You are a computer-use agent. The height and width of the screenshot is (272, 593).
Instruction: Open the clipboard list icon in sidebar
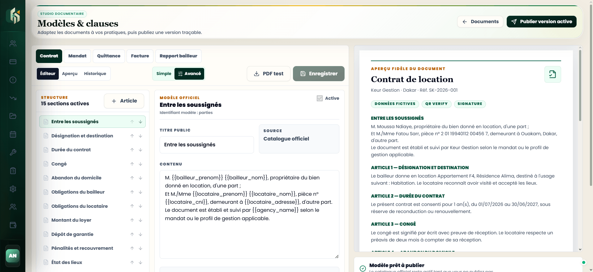(13, 171)
